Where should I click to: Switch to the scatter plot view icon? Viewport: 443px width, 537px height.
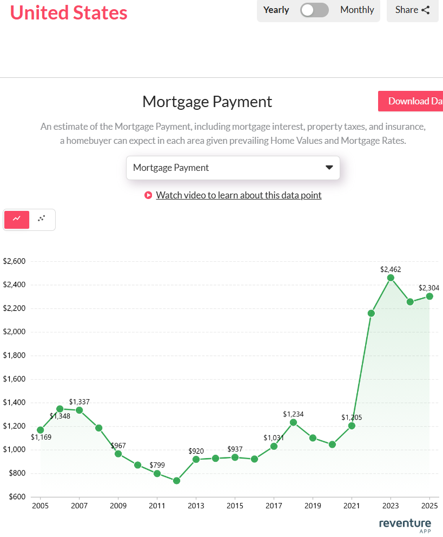pyautogui.click(x=41, y=220)
